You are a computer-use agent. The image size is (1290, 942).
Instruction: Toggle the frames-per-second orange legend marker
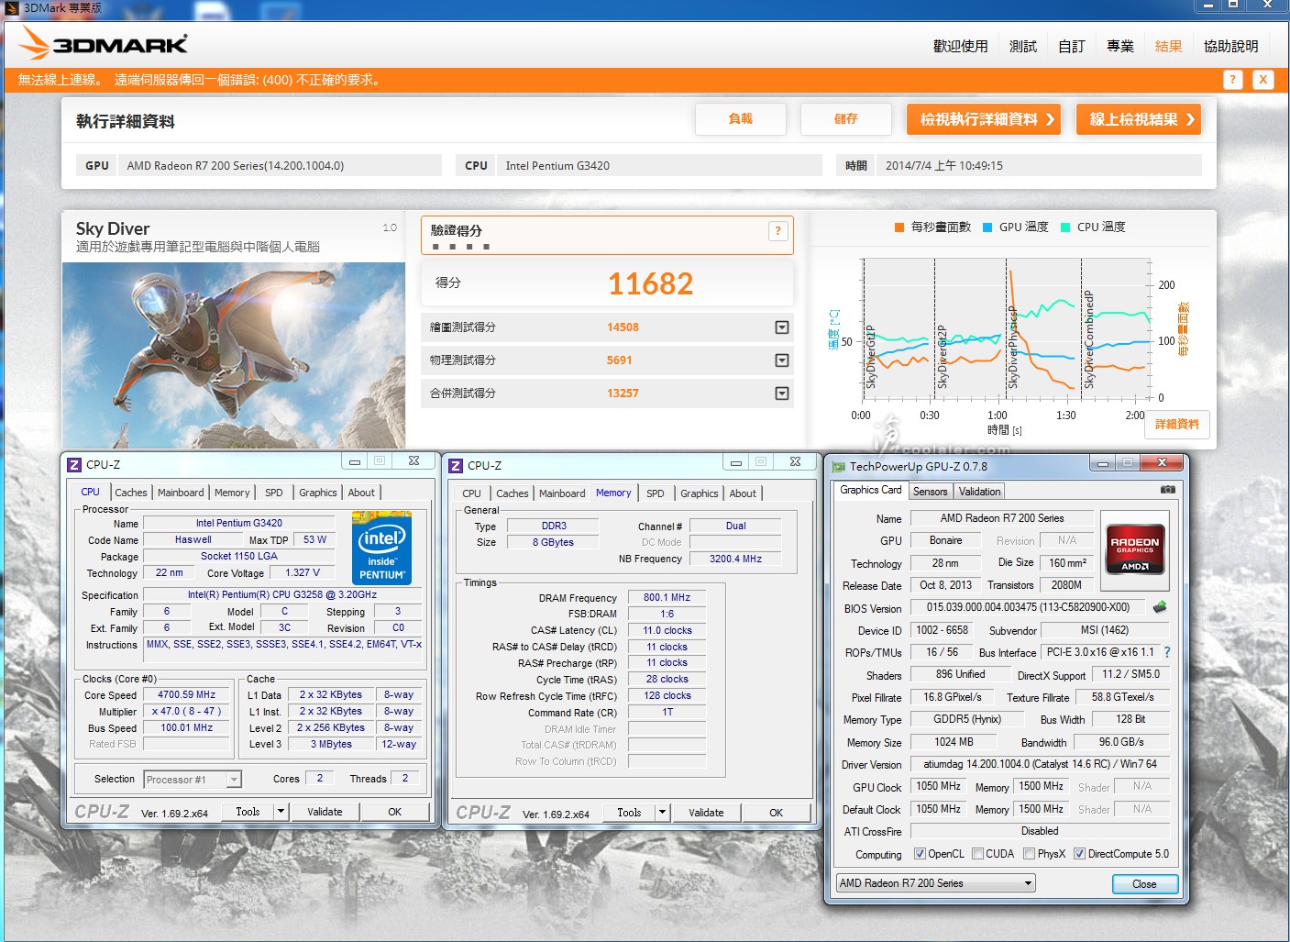coord(899,227)
